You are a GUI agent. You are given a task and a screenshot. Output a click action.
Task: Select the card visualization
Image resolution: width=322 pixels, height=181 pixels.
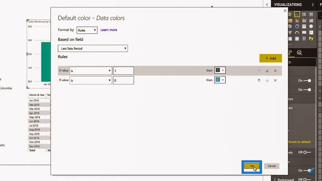tap(304, 33)
